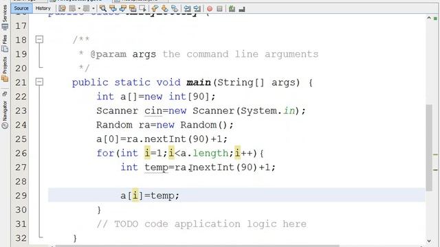This screenshot has height=247, width=440.
Task: Click 'int a[]=new int[90];' on line 22
Action: (156, 97)
